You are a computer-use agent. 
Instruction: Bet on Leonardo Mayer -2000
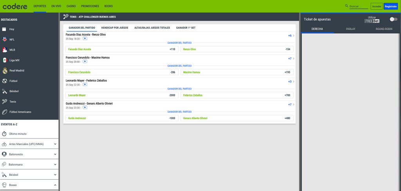(122, 95)
